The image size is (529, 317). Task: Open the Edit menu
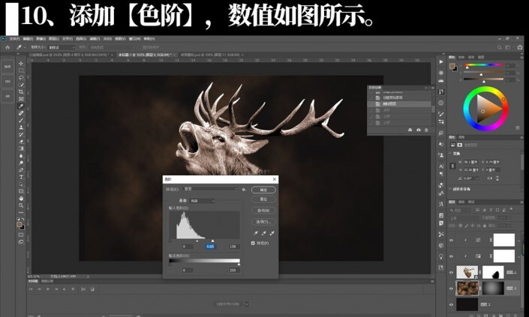click(28, 39)
